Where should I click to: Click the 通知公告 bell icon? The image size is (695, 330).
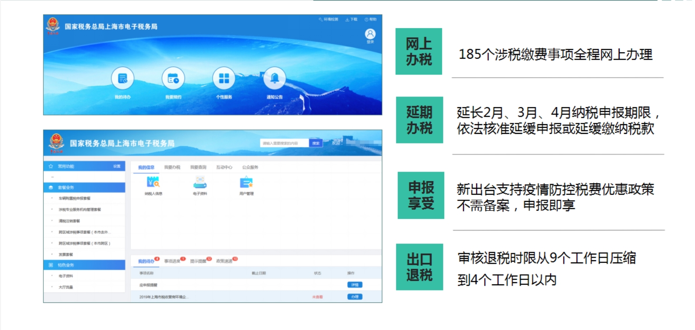point(274,79)
